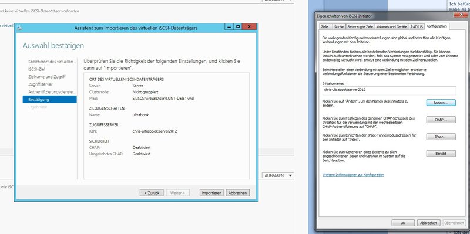The image size is (470, 234).
Task: Minimize the iSCSI import wizard window
Action: tap(229, 27)
